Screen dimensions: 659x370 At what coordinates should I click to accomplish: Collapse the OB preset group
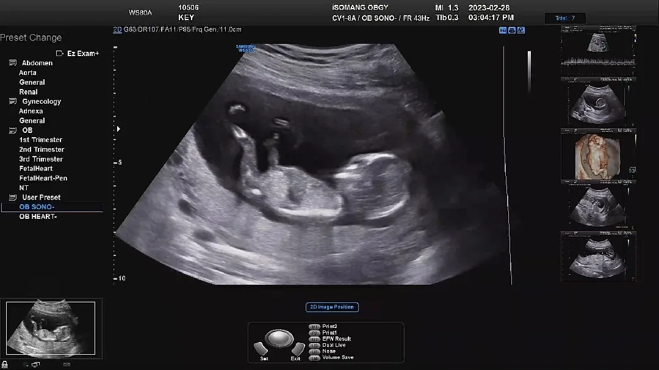click(13, 130)
